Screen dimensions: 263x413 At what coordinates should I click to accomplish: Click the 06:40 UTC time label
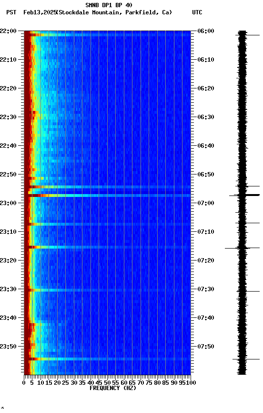coord(205,146)
